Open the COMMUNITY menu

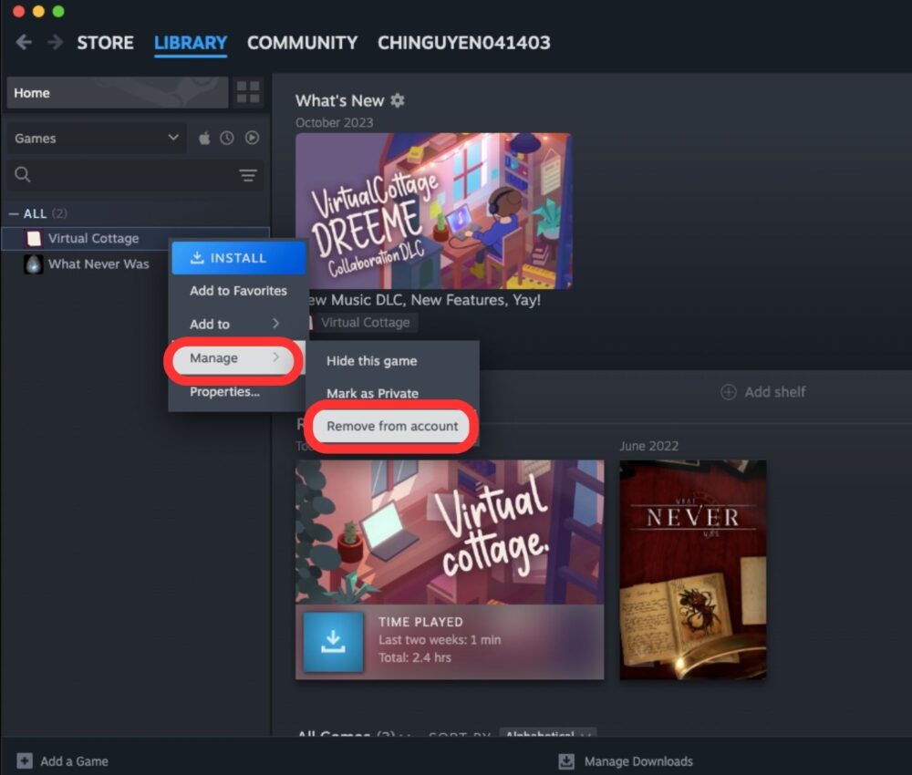(302, 42)
